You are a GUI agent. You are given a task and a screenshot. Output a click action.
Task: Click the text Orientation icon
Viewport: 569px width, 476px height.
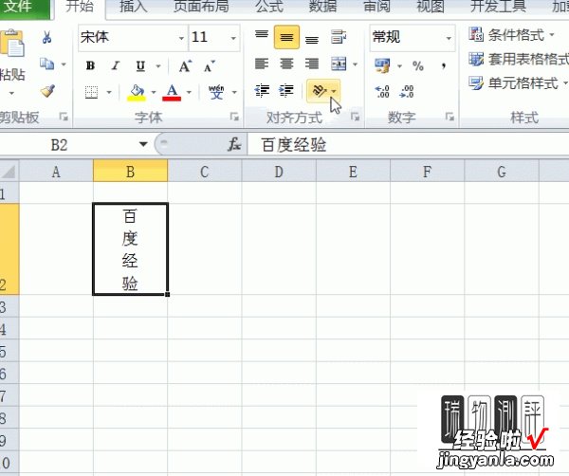(320, 90)
